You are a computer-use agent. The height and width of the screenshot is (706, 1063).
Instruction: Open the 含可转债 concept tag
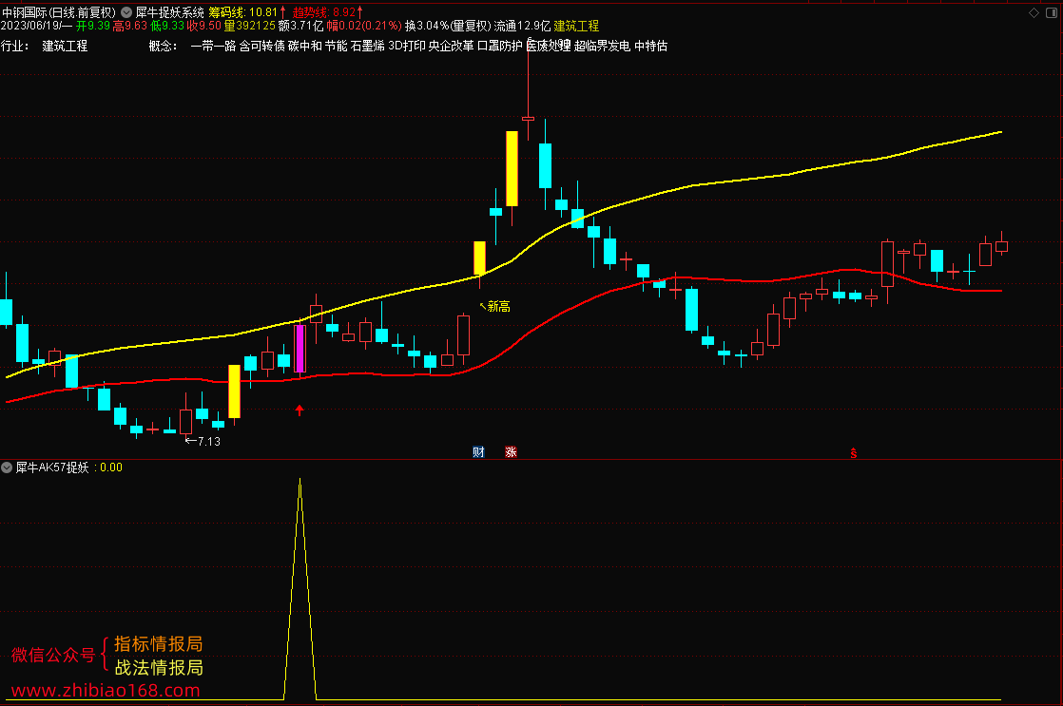[261, 46]
